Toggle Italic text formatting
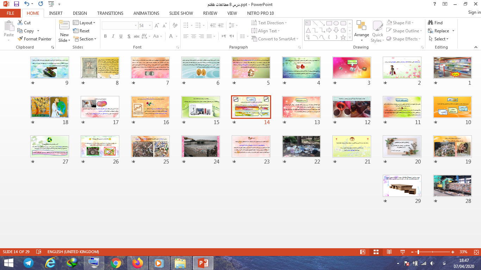The image size is (481, 270). coord(113,36)
